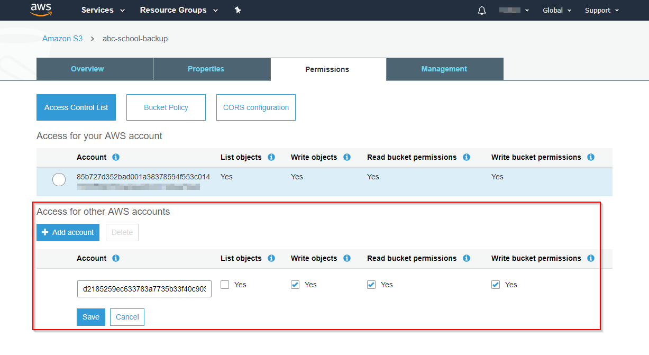
Task: Switch to the Properties tab
Action: pyautogui.click(x=212, y=69)
